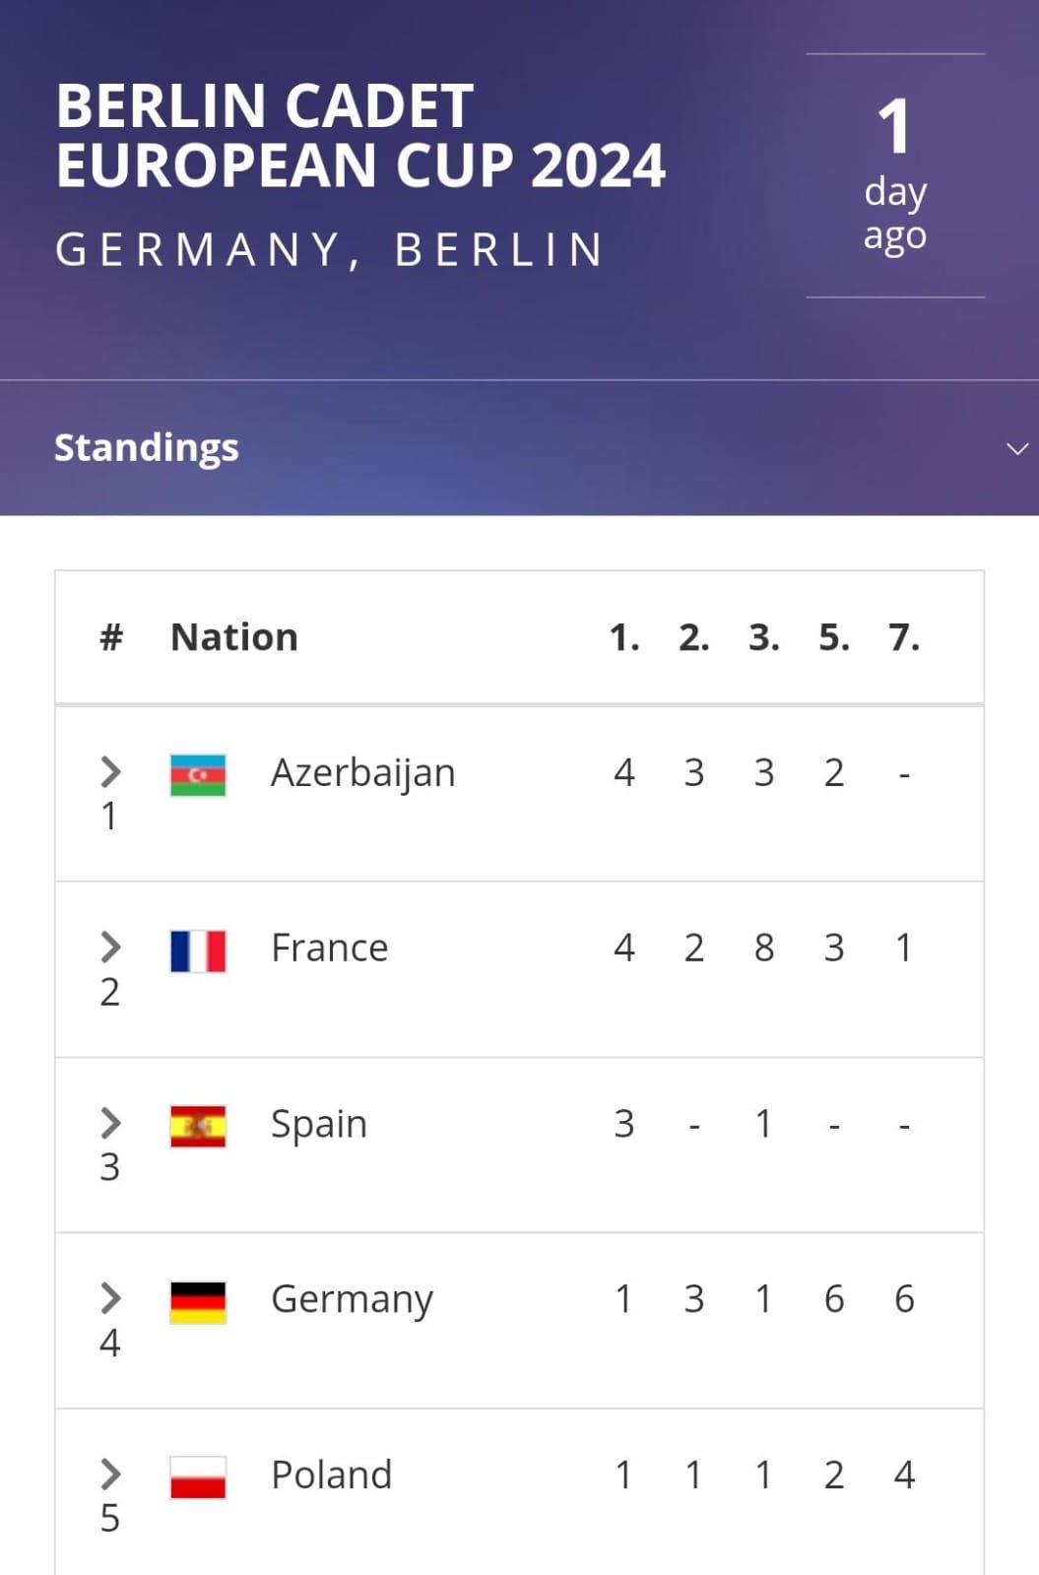Expand the Poland row chevron

(x=110, y=1474)
